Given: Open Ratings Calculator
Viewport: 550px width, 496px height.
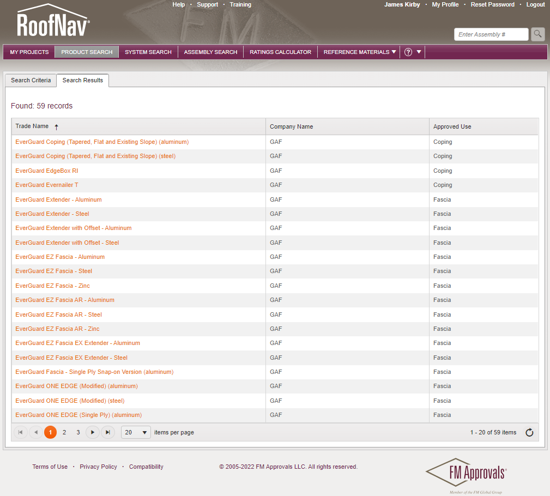Looking at the screenshot, I should [280, 52].
